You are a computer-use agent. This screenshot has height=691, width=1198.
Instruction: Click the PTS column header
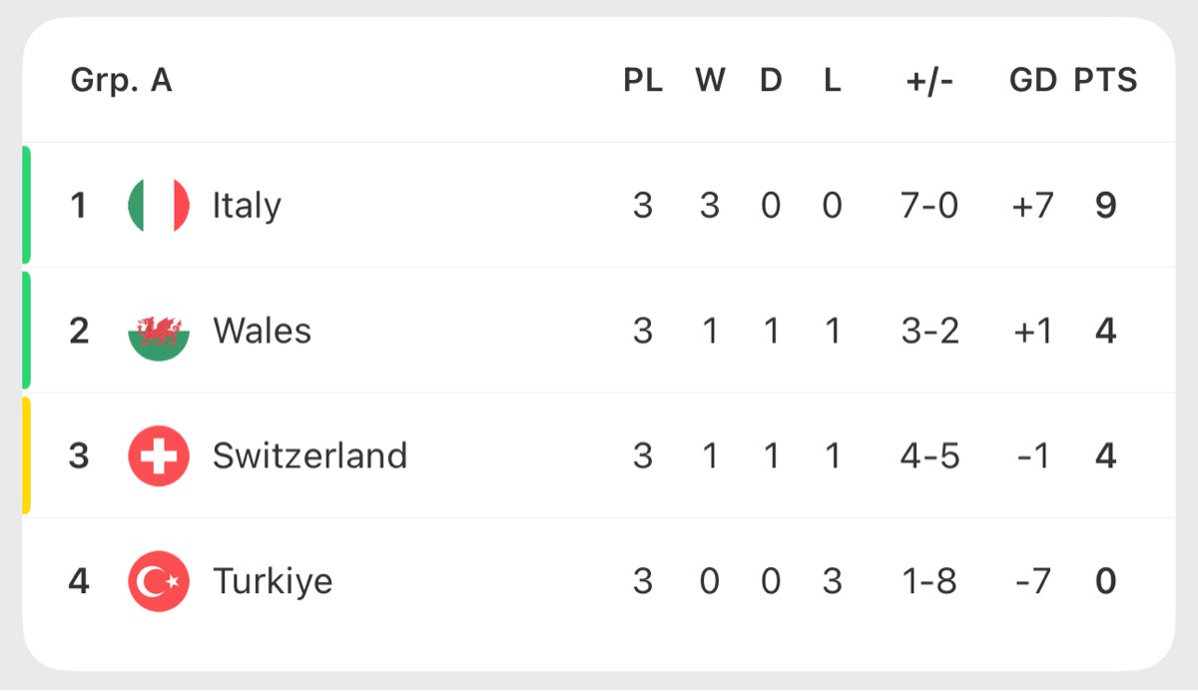pyautogui.click(x=1105, y=81)
